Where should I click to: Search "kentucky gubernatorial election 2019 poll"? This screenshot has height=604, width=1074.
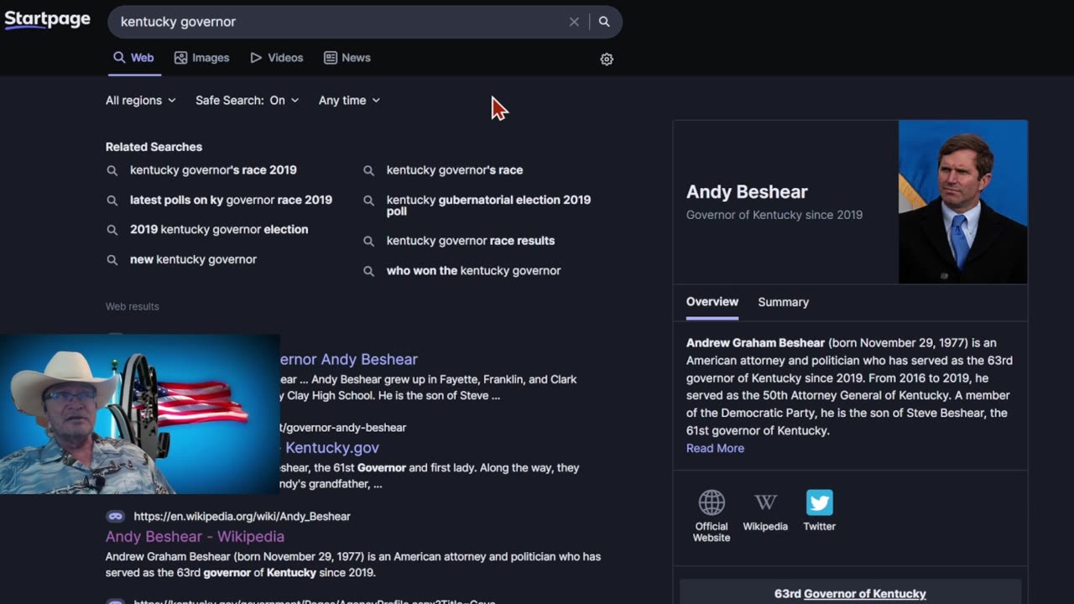[x=488, y=206]
